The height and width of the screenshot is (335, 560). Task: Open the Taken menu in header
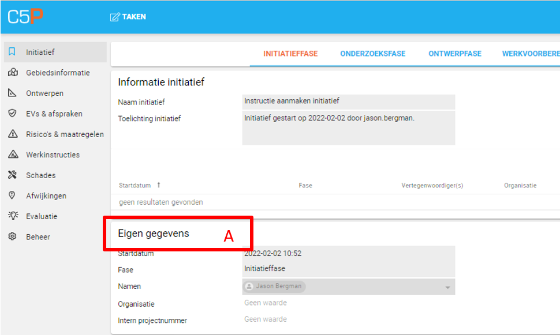tap(128, 17)
